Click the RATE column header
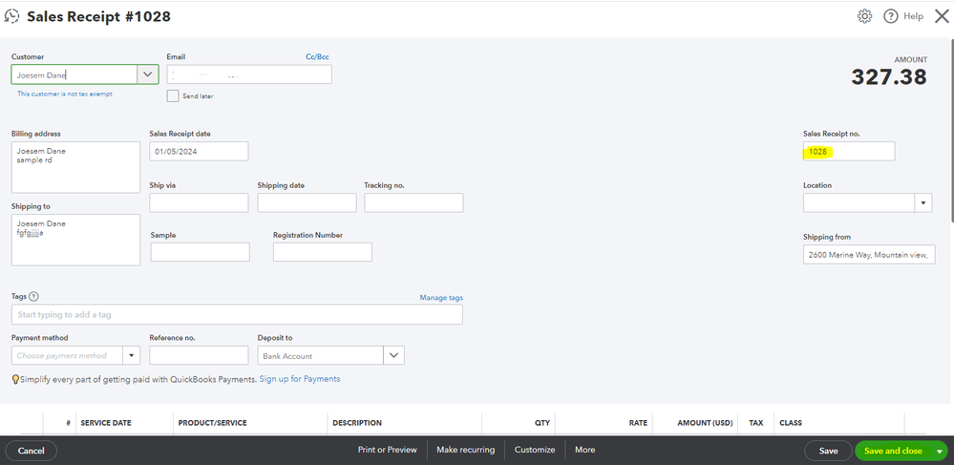954x465 pixels. coord(638,423)
